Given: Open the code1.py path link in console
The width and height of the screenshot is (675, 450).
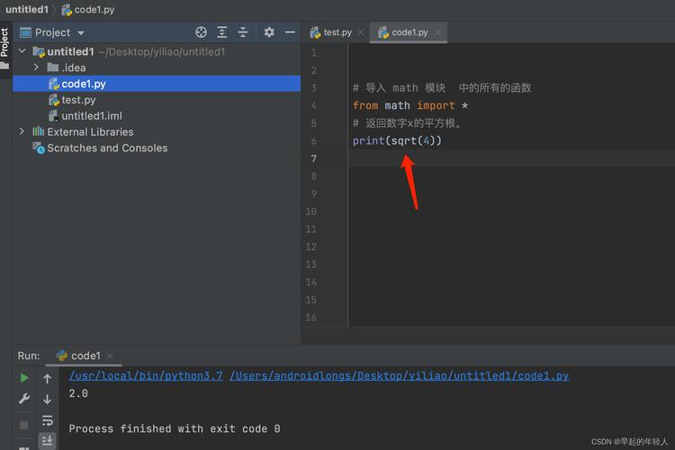Looking at the screenshot, I should pyautogui.click(x=399, y=376).
